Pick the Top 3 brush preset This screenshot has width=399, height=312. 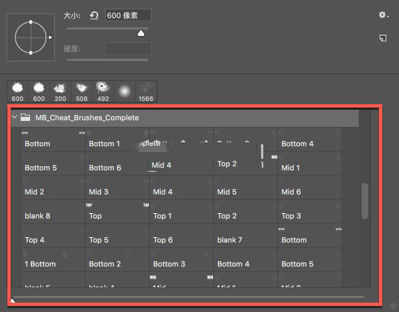[x=309, y=212]
